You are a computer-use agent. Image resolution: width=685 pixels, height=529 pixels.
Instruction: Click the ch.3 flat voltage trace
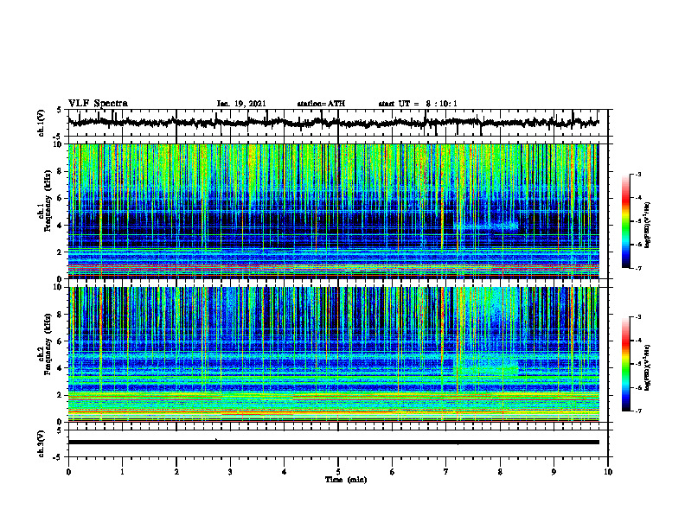(334, 443)
